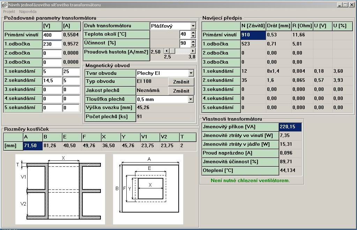
Task: Increase Teplota okolí with up arrow
Action: click(193, 33)
